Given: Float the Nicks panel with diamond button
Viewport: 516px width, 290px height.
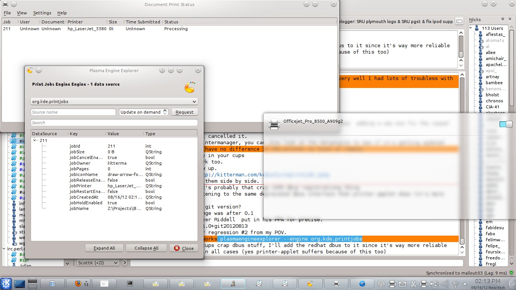Looking at the screenshot, I should pyautogui.click(x=503, y=19).
